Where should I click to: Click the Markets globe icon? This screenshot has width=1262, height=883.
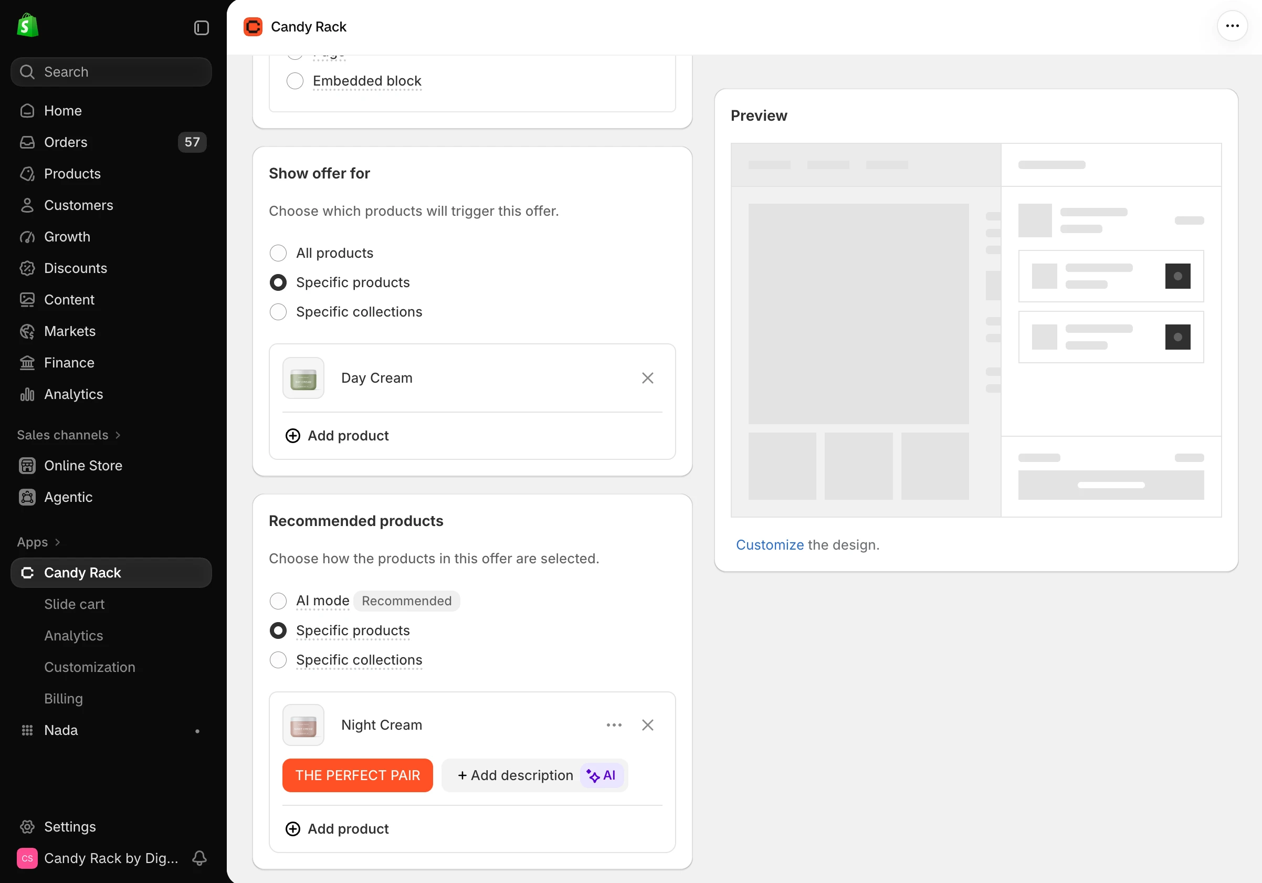point(27,332)
